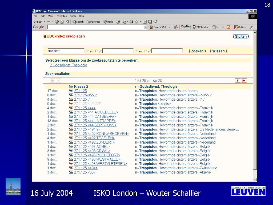This screenshot has width=273, height=205.
Task: Select the second 'en' radio button
Action: pos(137,51)
